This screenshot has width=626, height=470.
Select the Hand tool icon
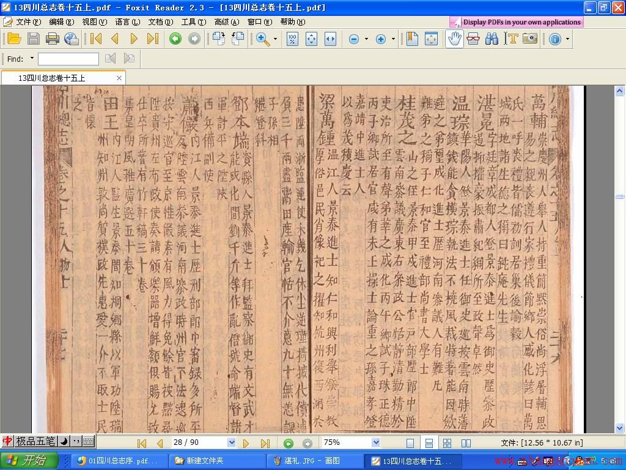pyautogui.click(x=454, y=39)
